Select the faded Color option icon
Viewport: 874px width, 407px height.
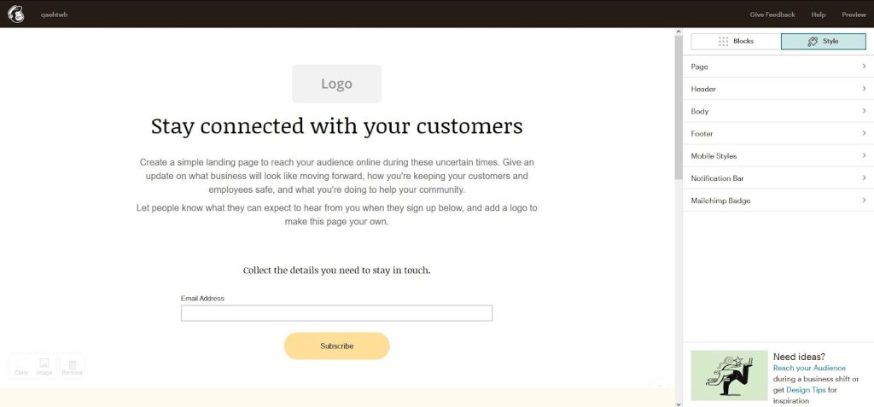21,366
